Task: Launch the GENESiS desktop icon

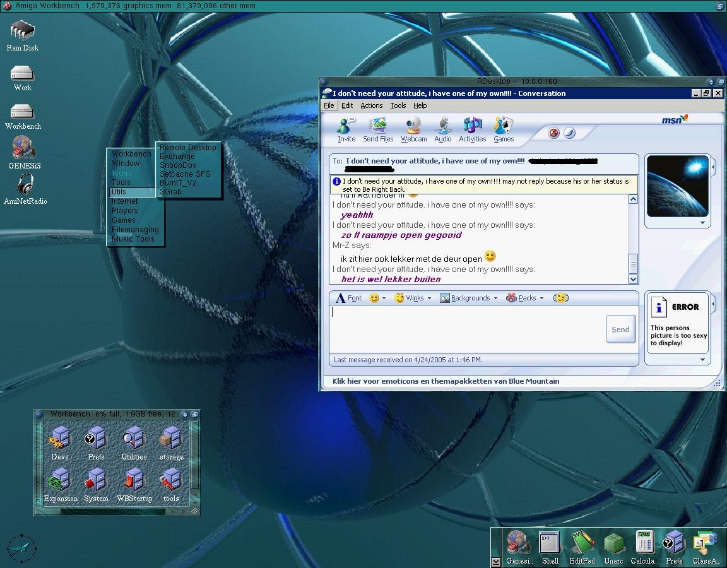Action: (24, 153)
